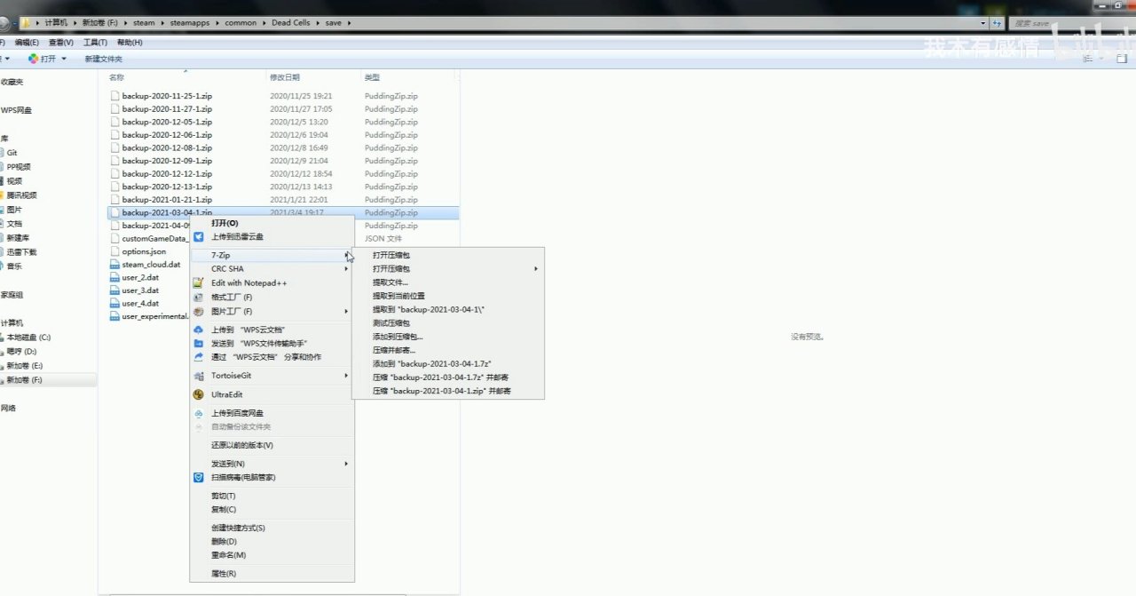Click the 新建文件夹 toolbar button
This screenshot has height=596, width=1136.
point(103,59)
